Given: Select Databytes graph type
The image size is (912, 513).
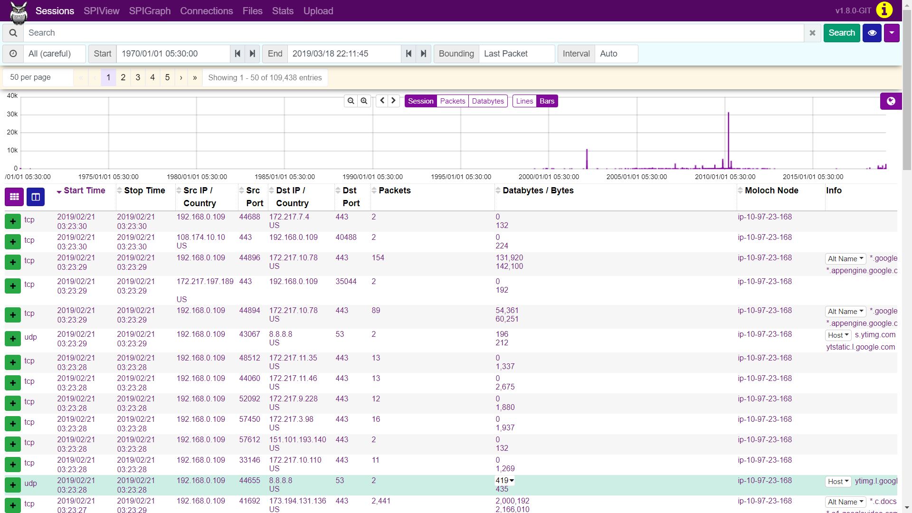Looking at the screenshot, I should tap(488, 101).
